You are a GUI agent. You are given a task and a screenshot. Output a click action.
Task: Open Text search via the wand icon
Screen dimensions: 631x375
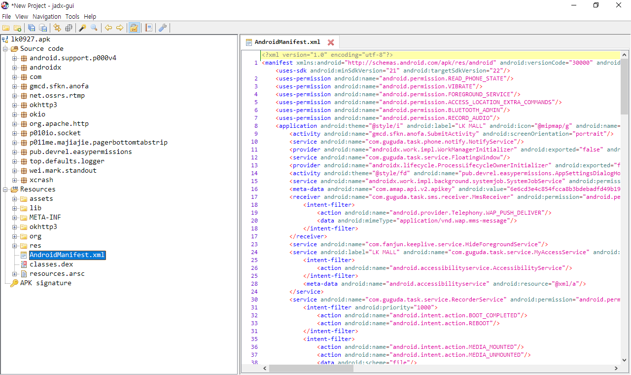coord(83,28)
